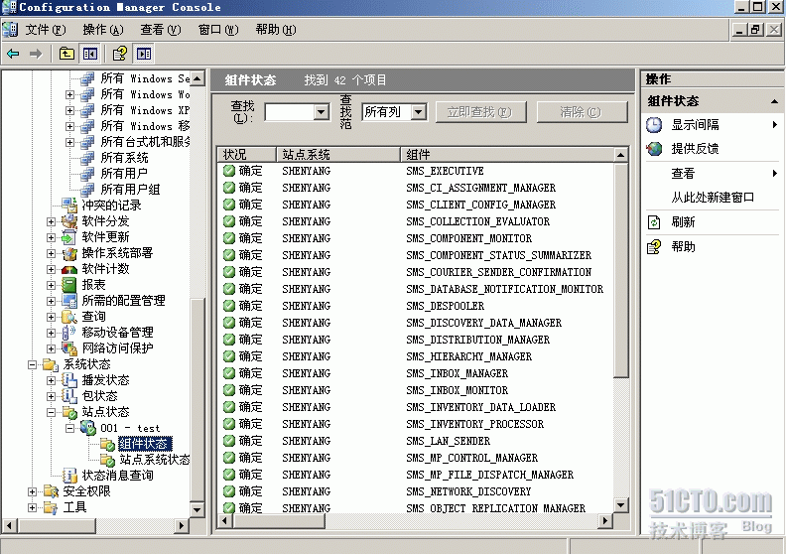The width and height of the screenshot is (786, 554).
Task: Collapse the 001 - test node
Action: (70, 428)
